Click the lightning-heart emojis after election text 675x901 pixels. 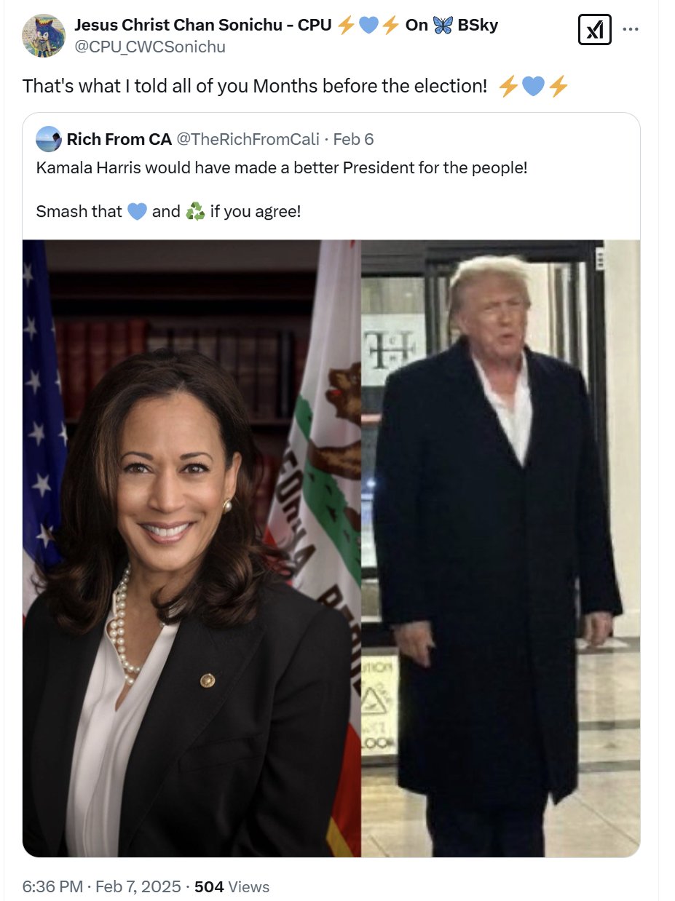[533, 87]
